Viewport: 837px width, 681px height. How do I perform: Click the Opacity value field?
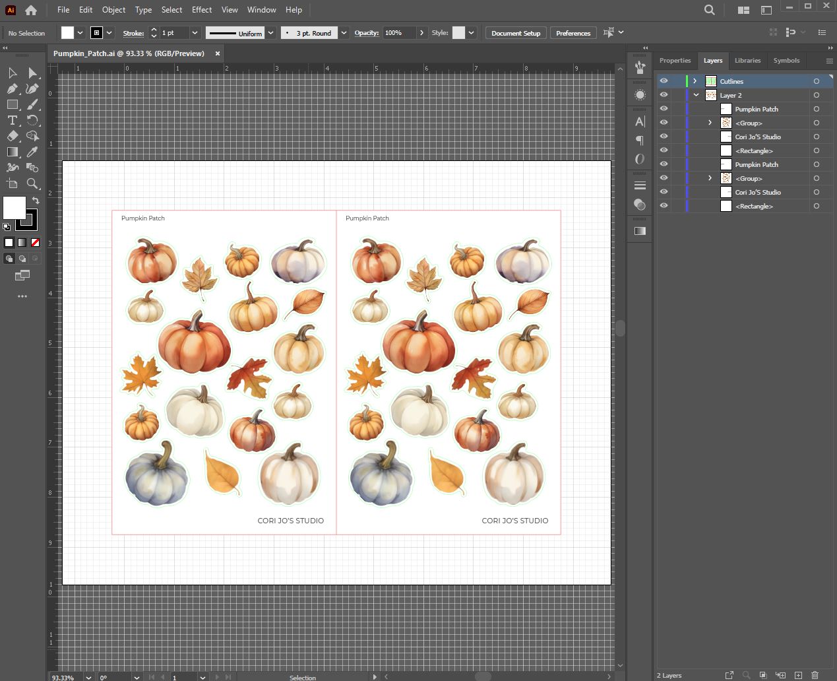coord(399,33)
